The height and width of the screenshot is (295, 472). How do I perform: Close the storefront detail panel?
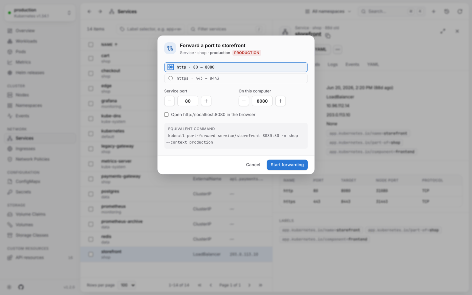click(457, 31)
